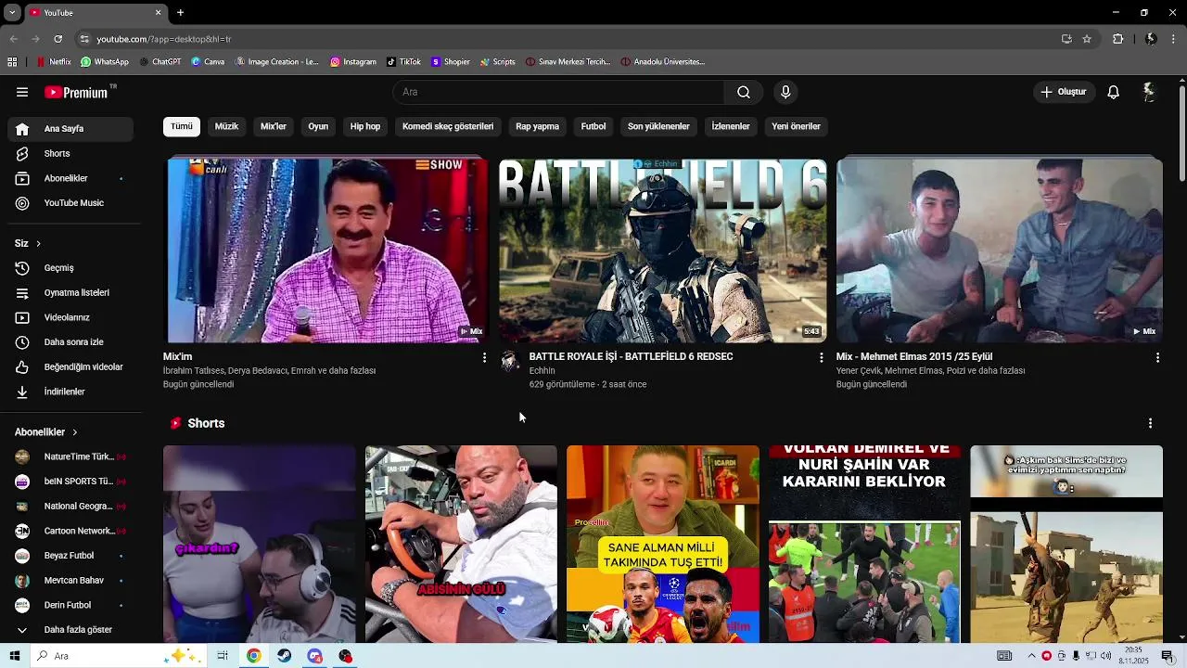Expand the Siz section chevron
Image resolution: width=1187 pixels, height=668 pixels.
point(38,243)
